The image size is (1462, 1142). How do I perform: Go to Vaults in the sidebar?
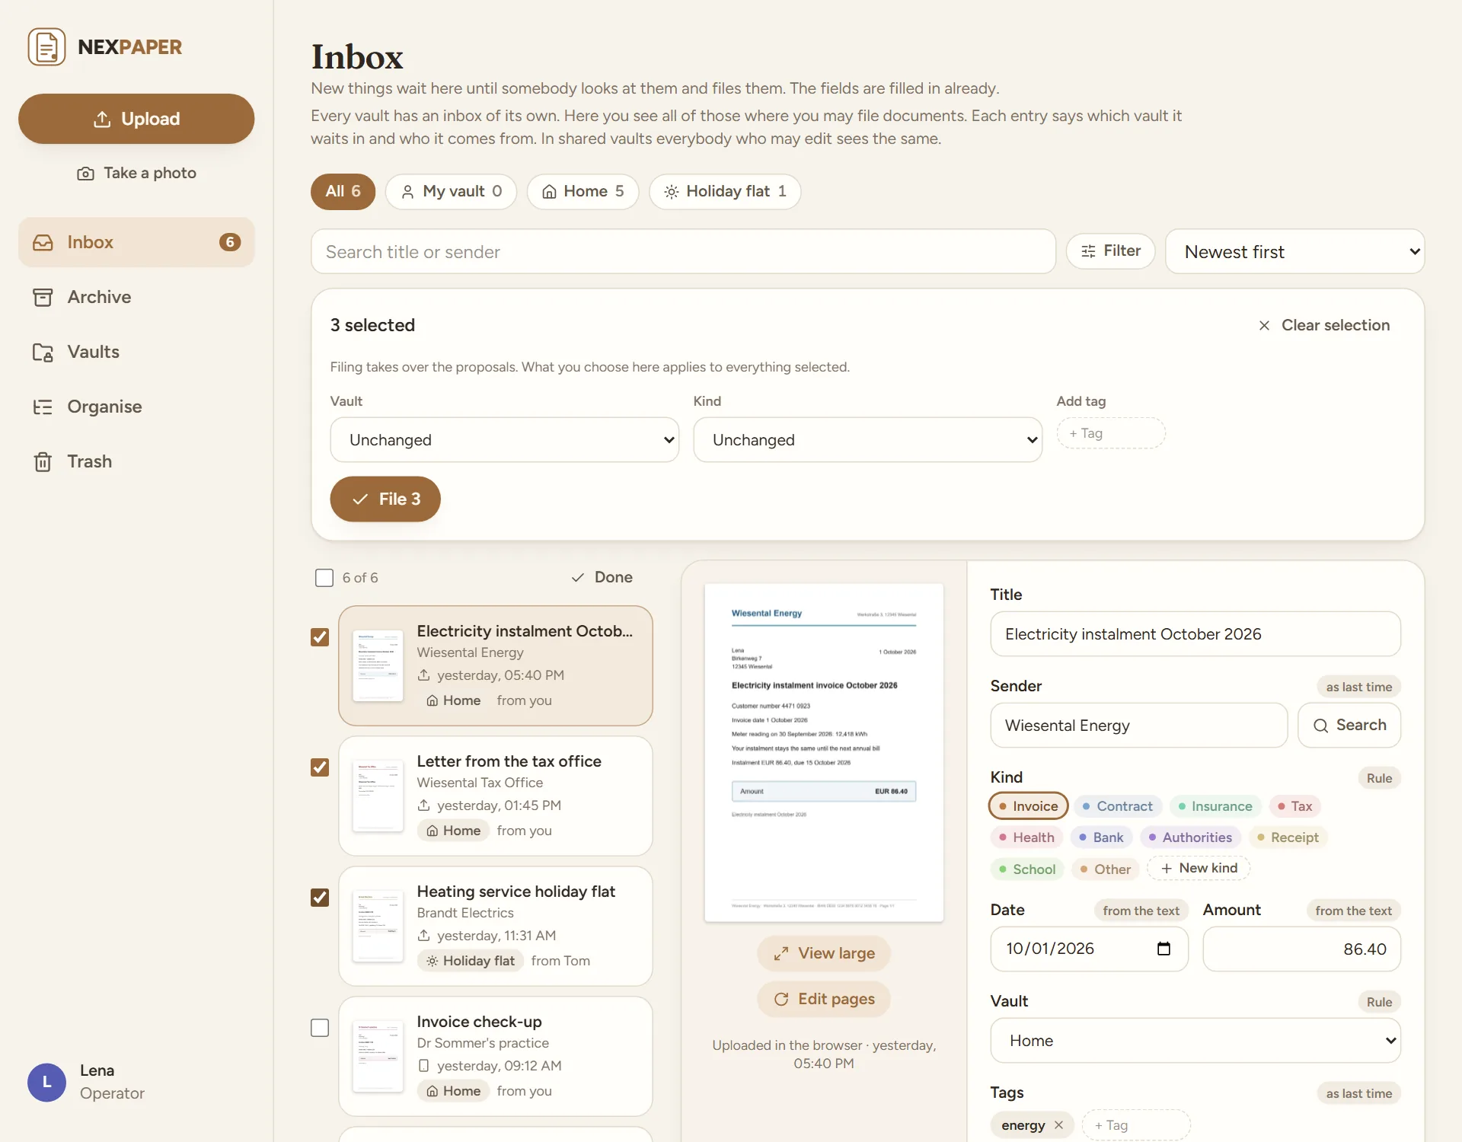(136, 352)
